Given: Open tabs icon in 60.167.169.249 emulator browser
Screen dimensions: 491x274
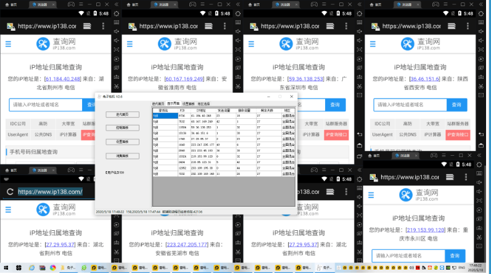Looking at the screenshot, I should click(x=208, y=26).
